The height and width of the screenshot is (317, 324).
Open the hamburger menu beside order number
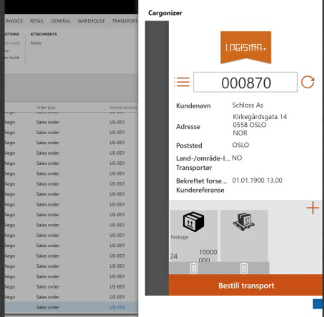[182, 82]
